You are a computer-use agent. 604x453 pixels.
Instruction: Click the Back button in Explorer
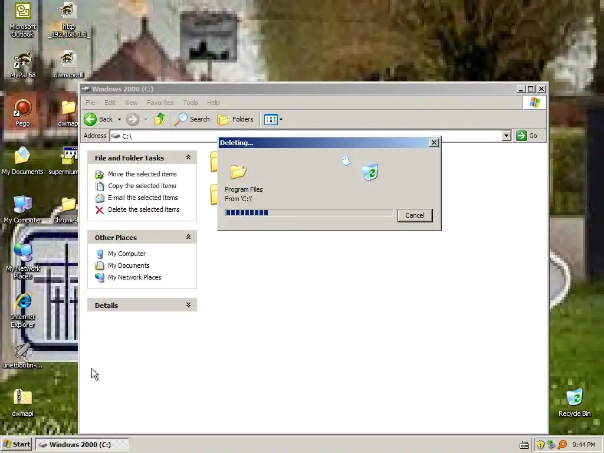click(98, 119)
